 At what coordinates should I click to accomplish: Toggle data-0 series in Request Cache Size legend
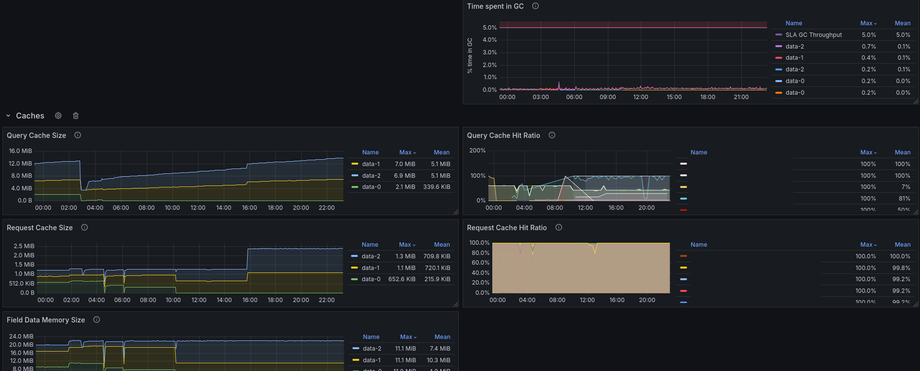point(371,279)
